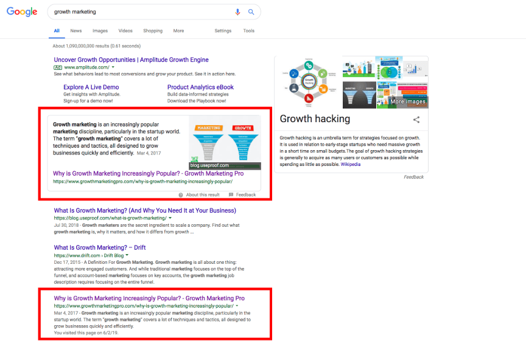The image size is (526, 341).
Task: Open the Amplitude Growth Engine ad link
Action: [131, 60]
